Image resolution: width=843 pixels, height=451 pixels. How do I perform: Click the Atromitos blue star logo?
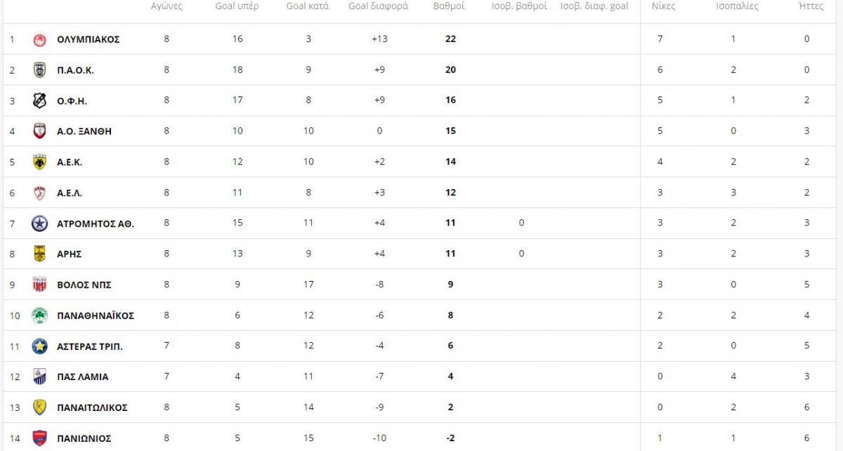[39, 223]
